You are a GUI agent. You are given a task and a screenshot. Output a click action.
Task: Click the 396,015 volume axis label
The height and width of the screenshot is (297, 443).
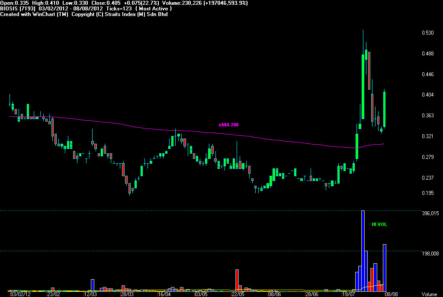tap(430, 213)
